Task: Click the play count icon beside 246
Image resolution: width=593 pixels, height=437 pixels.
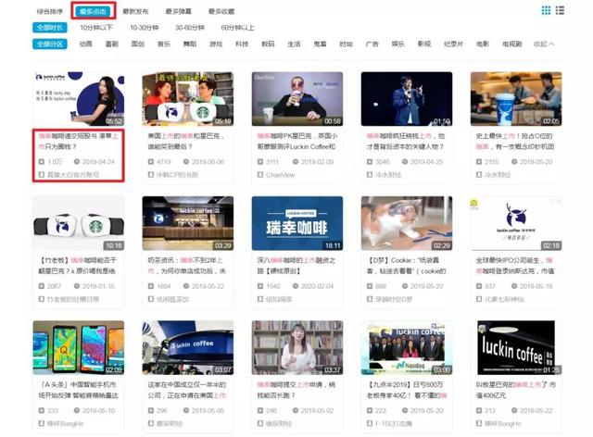Action: (260, 410)
